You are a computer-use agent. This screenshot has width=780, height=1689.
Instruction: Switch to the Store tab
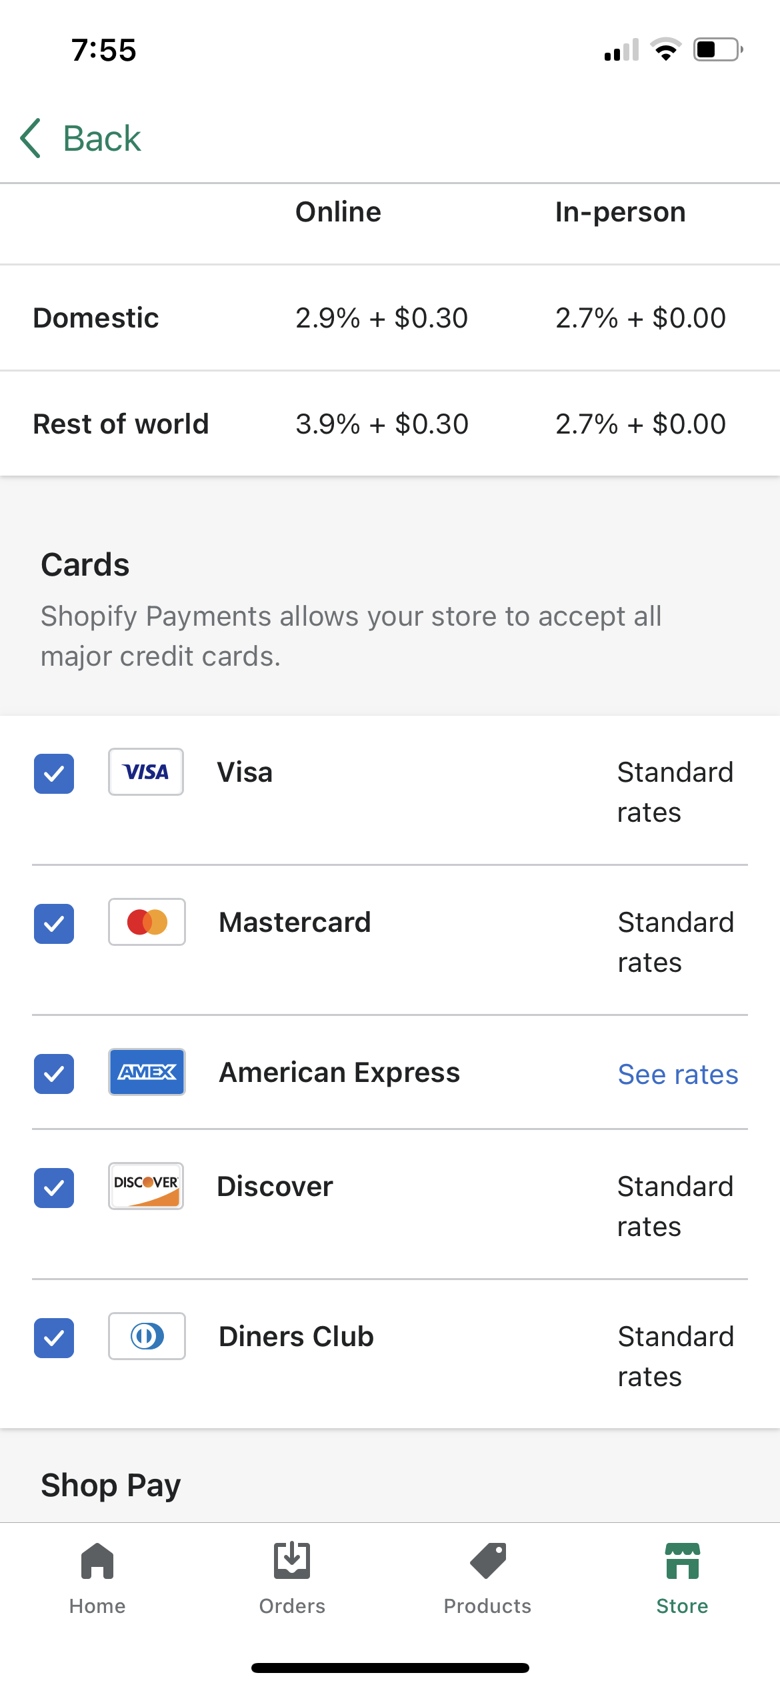pyautogui.click(x=682, y=1578)
